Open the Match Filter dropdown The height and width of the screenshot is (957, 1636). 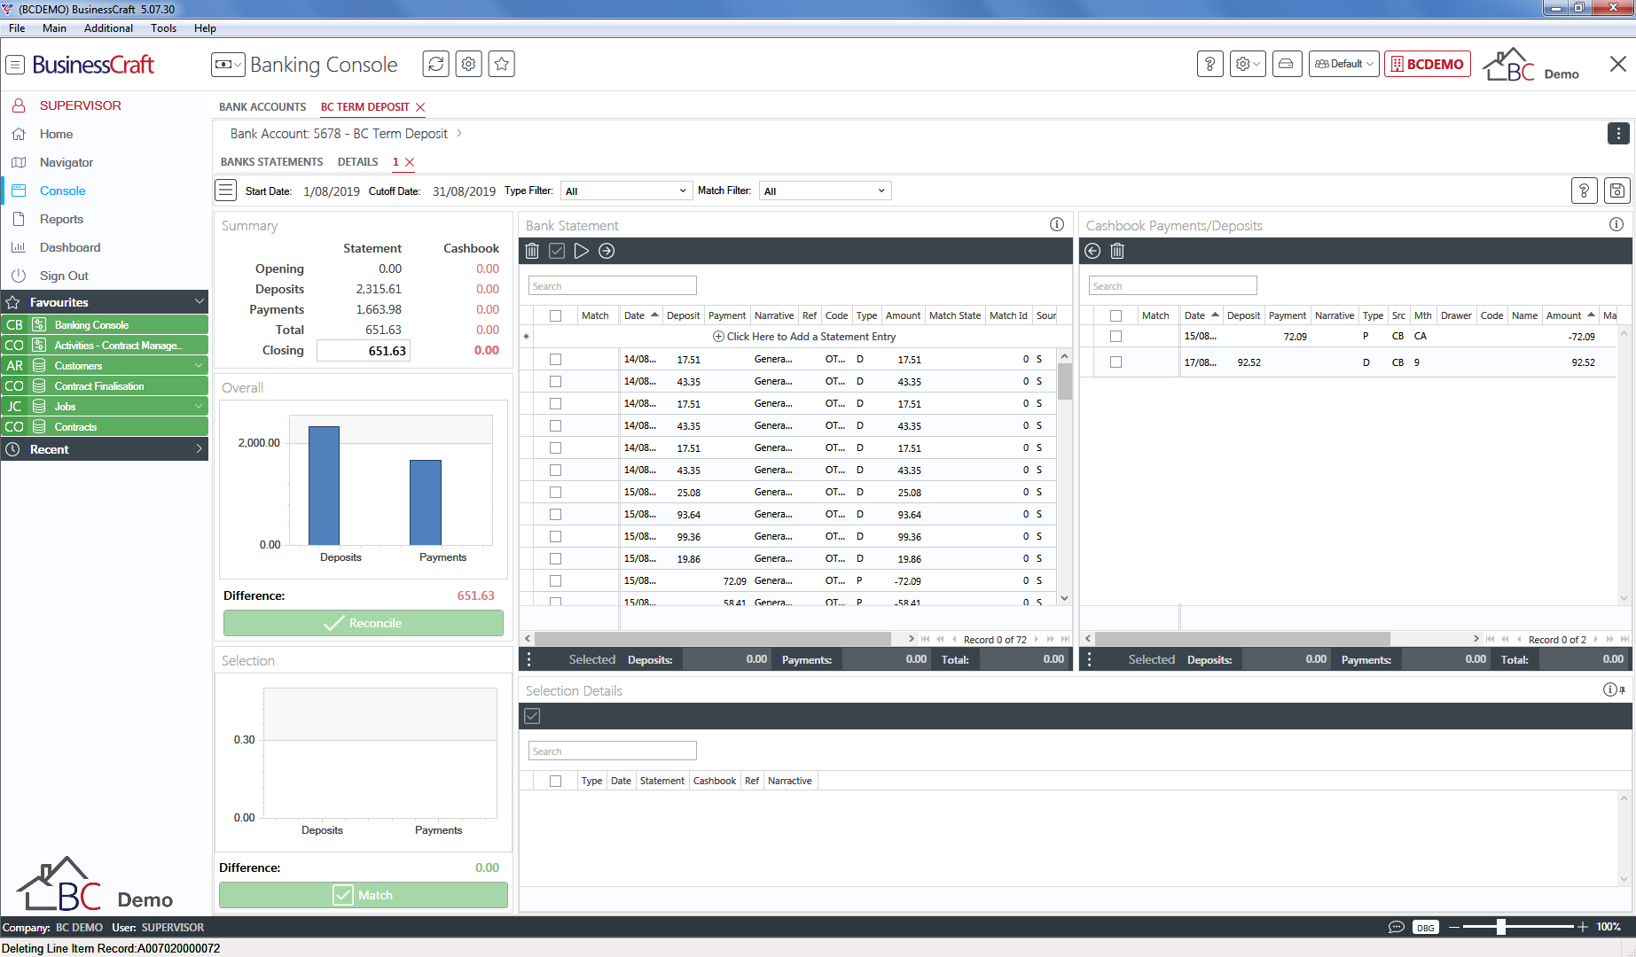[825, 191]
